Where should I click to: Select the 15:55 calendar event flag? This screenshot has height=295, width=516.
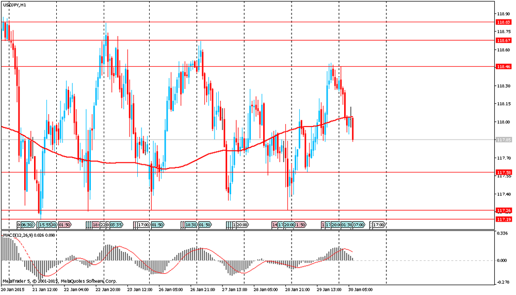pyautogui.click(x=46, y=225)
